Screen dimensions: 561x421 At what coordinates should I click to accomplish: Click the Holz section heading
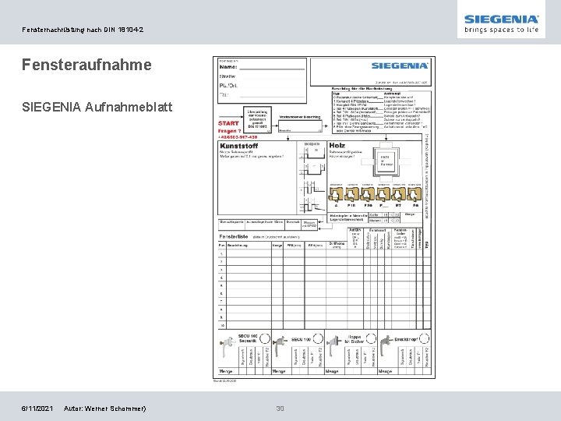pyautogui.click(x=337, y=145)
